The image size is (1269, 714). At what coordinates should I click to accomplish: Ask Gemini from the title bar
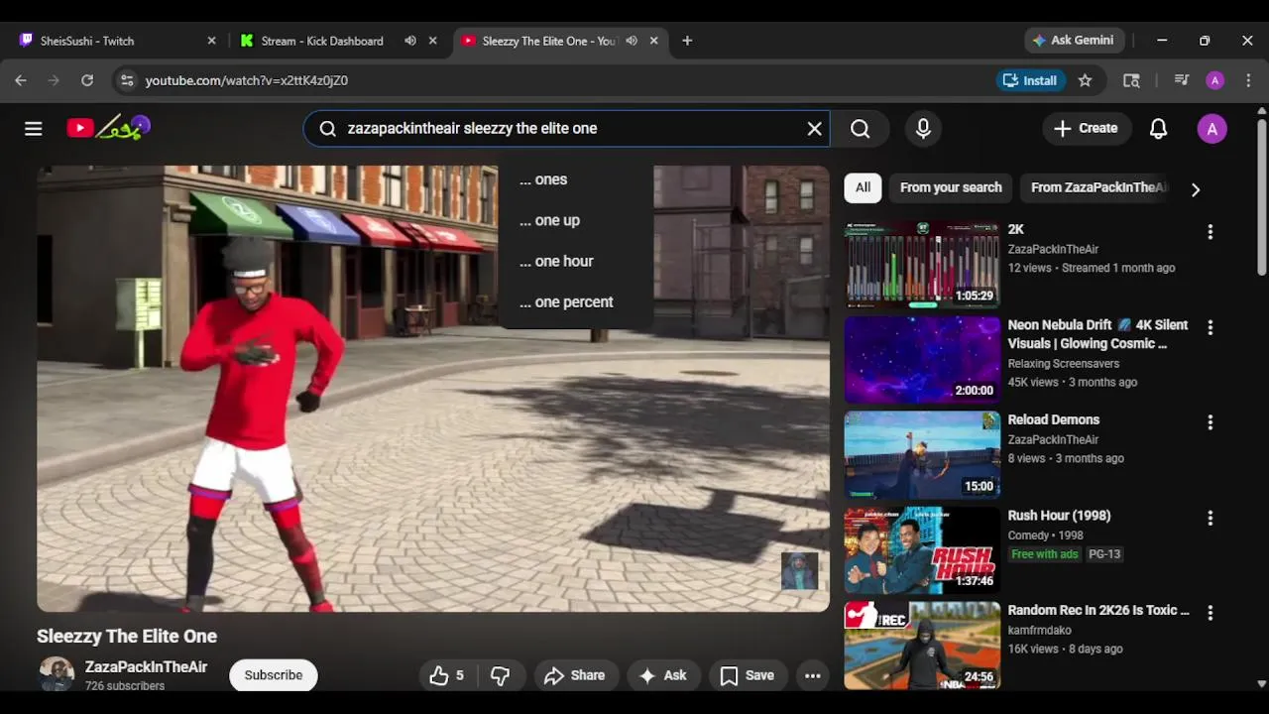(1074, 41)
